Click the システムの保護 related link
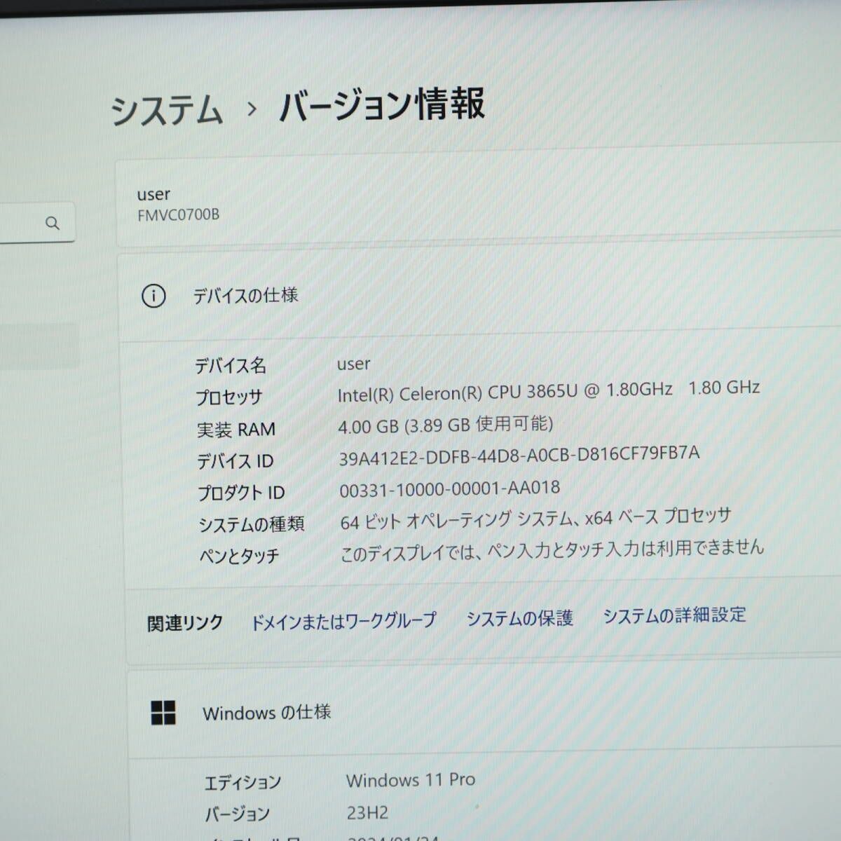The image size is (841, 841). pos(519,617)
